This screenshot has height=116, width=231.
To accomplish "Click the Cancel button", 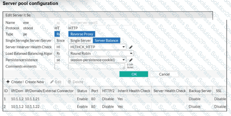I will tap(164, 74).
